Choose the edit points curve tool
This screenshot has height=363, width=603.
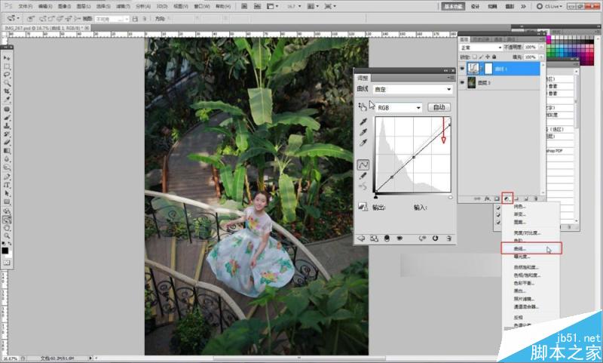363,165
